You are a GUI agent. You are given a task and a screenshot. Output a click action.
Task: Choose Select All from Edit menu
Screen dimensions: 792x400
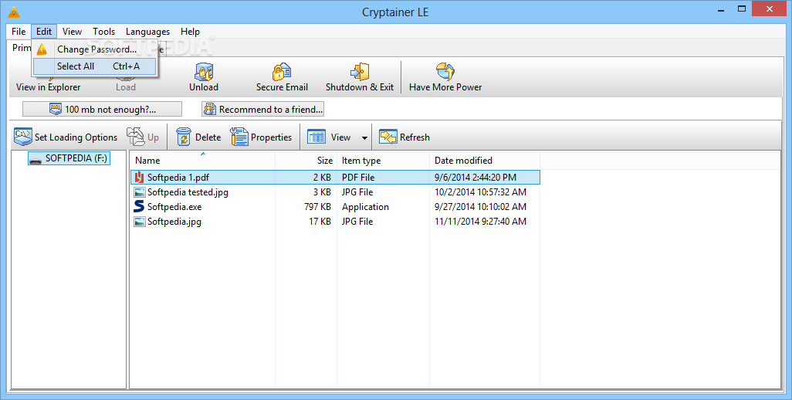[94, 66]
